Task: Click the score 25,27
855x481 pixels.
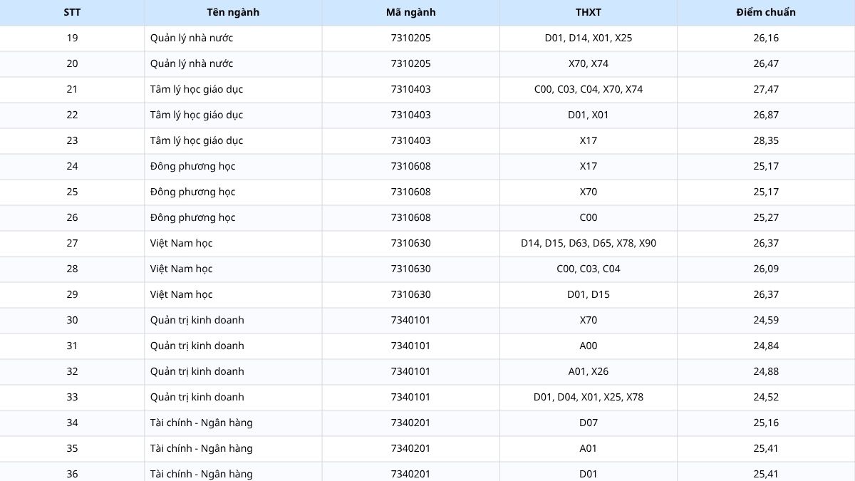Action: click(766, 217)
